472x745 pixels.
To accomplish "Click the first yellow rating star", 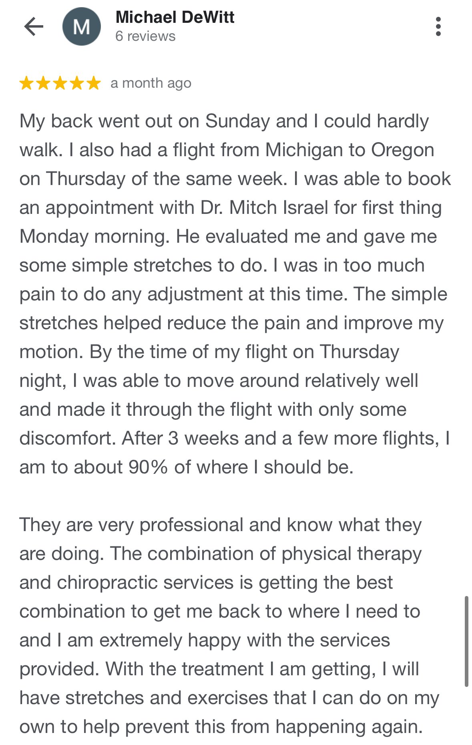I will click(26, 83).
